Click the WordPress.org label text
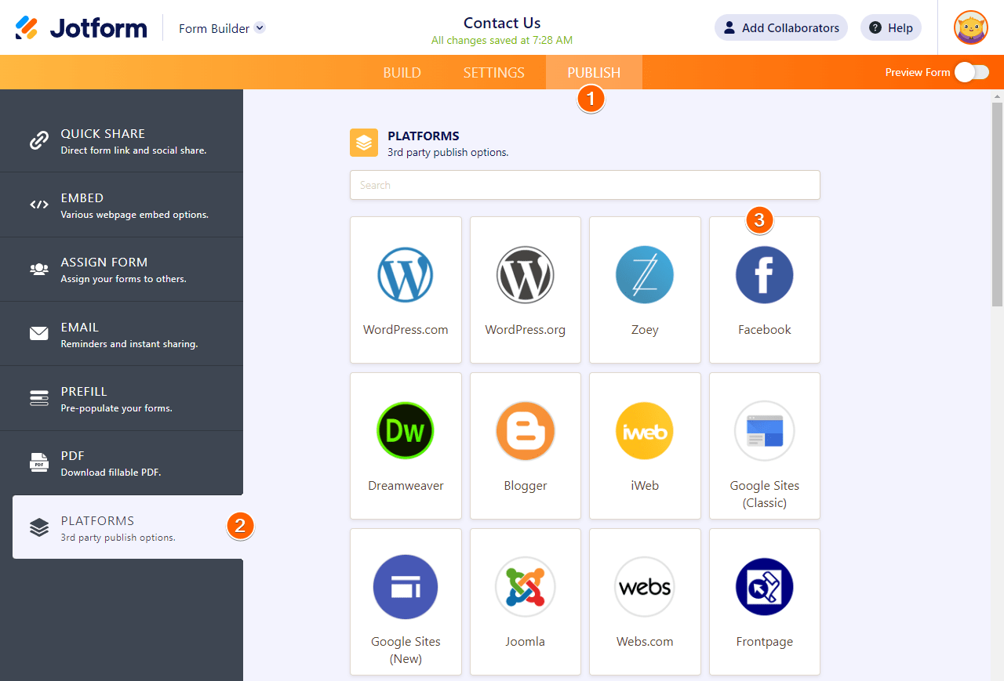The height and width of the screenshot is (681, 1004). pos(526,330)
